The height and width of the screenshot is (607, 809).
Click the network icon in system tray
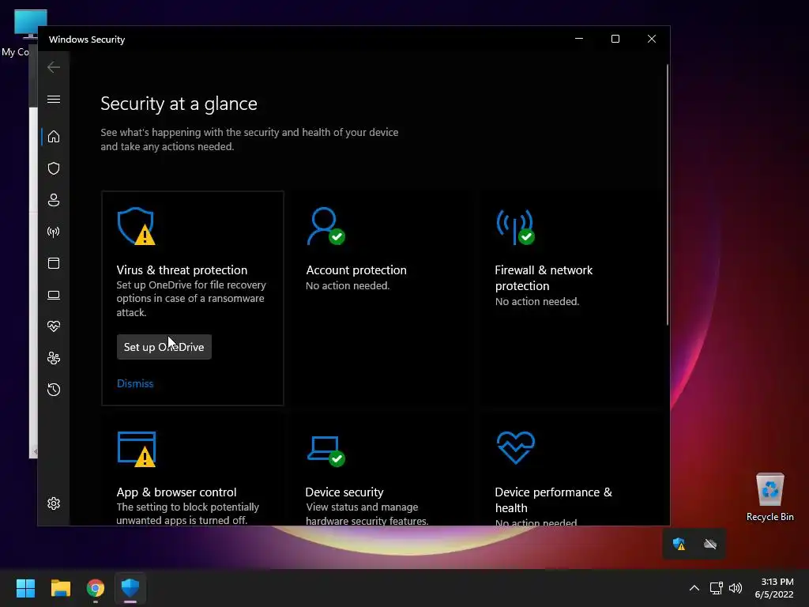tap(716, 588)
